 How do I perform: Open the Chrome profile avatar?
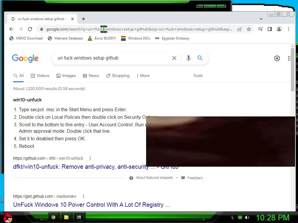279,29
